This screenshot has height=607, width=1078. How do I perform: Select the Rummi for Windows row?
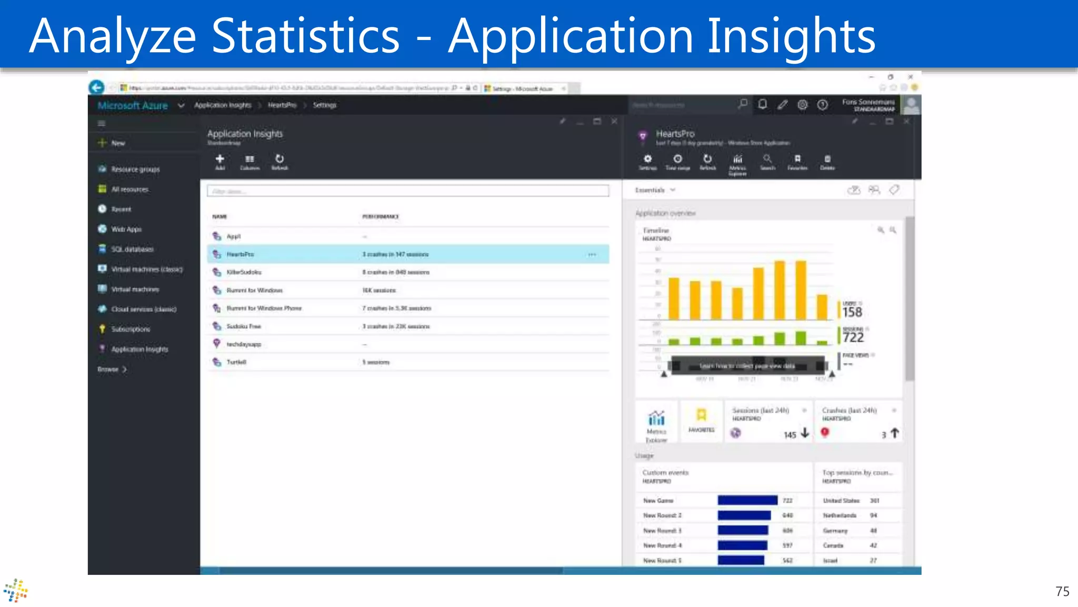(408, 290)
